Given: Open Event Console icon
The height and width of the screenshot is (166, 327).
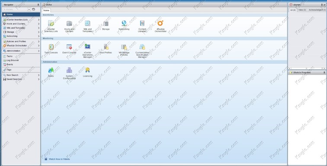Looking at the screenshot, I should coord(69,47).
